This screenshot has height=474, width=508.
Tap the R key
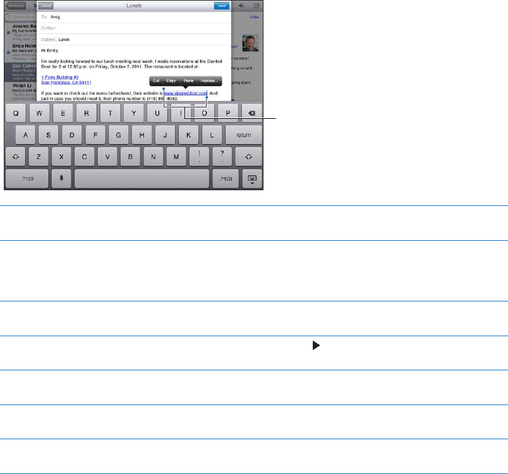[87, 113]
